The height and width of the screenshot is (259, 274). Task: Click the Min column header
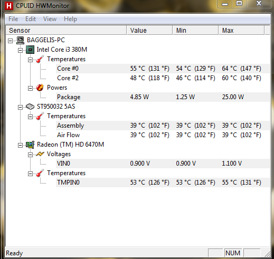point(195,30)
